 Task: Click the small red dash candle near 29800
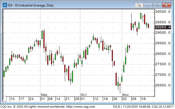tap(143, 17)
